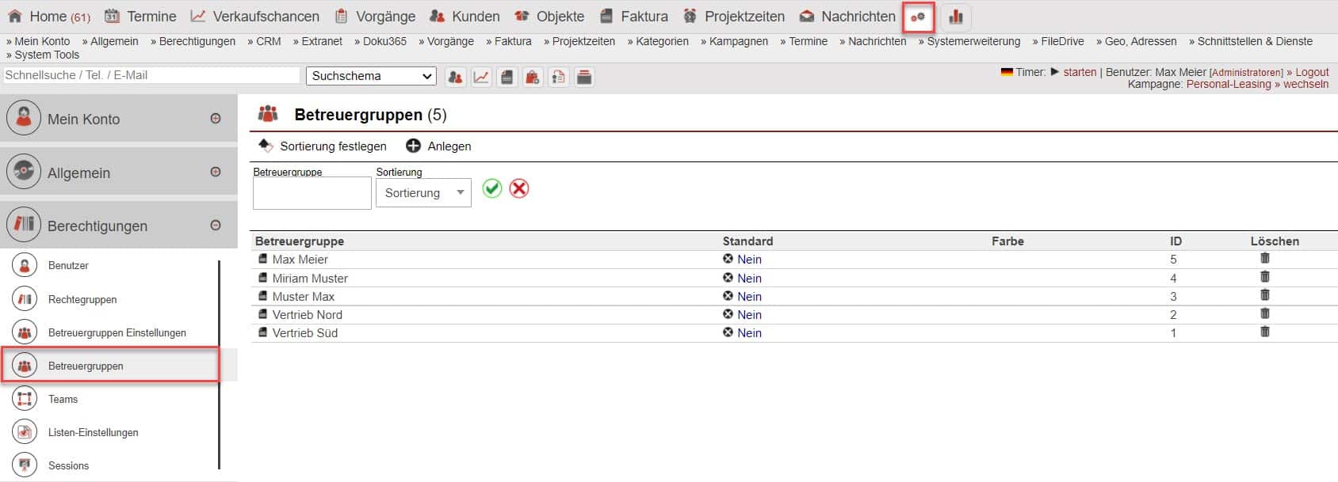This screenshot has height=482, width=1338.
Task: Click the Teams sidebar icon
Action: pyautogui.click(x=25, y=399)
